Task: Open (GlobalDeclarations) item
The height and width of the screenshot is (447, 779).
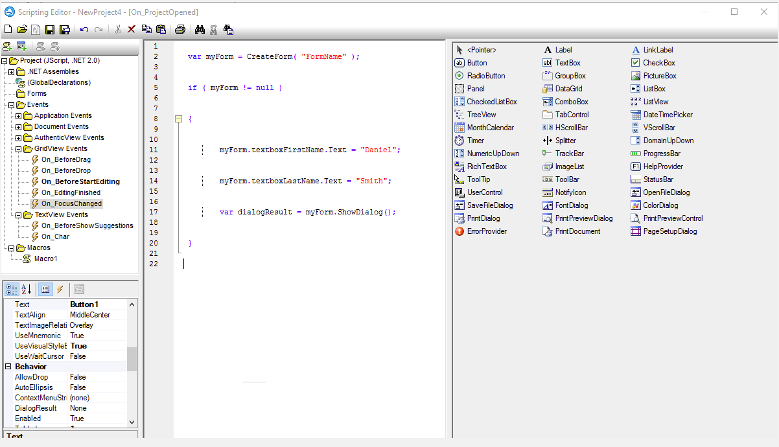Action: coord(59,83)
